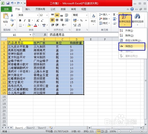Open the Name Box dropdown arrow
Image resolution: width=148 pixels, height=134 pixels.
coord(30,35)
